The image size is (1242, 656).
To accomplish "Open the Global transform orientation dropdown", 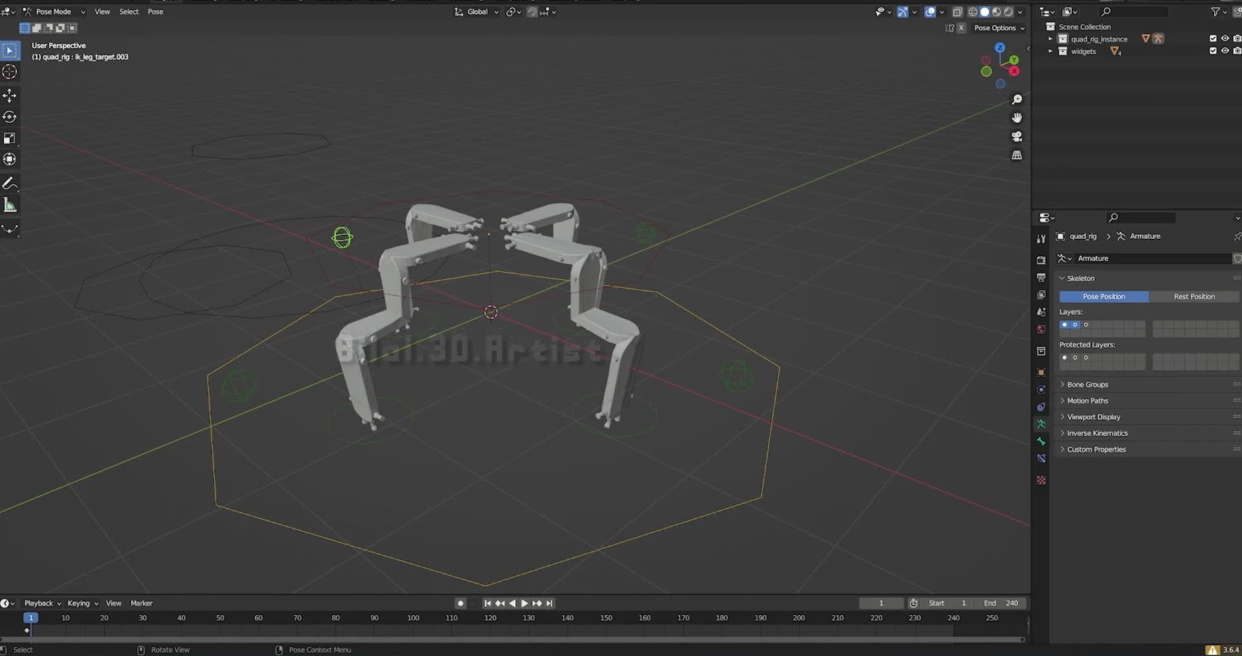I will (x=476, y=12).
